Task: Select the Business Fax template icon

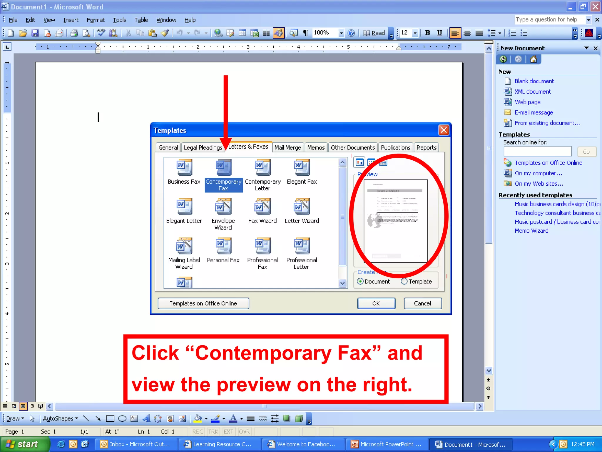Action: coord(184,172)
